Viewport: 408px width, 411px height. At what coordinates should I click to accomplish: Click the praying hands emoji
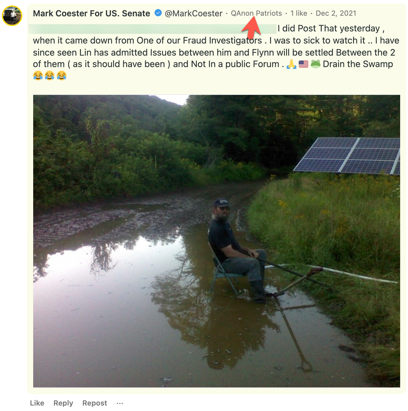(x=291, y=64)
